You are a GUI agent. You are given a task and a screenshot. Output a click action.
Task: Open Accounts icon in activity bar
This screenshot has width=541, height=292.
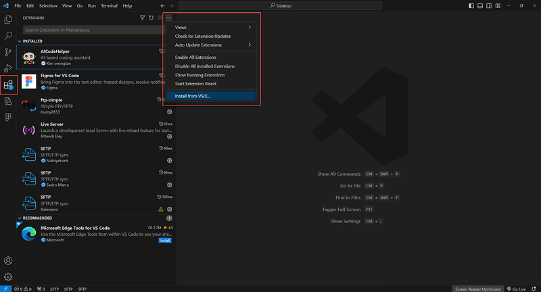click(8, 261)
